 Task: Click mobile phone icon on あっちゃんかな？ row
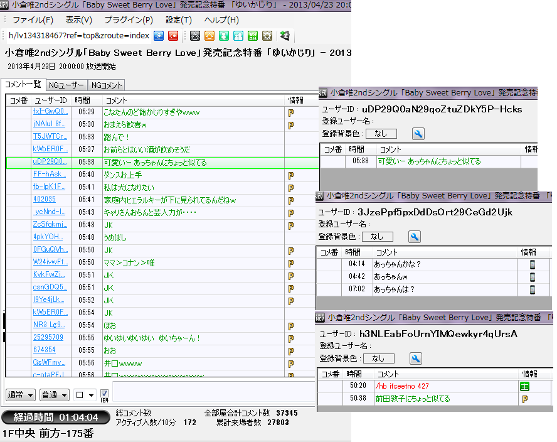pos(533,264)
